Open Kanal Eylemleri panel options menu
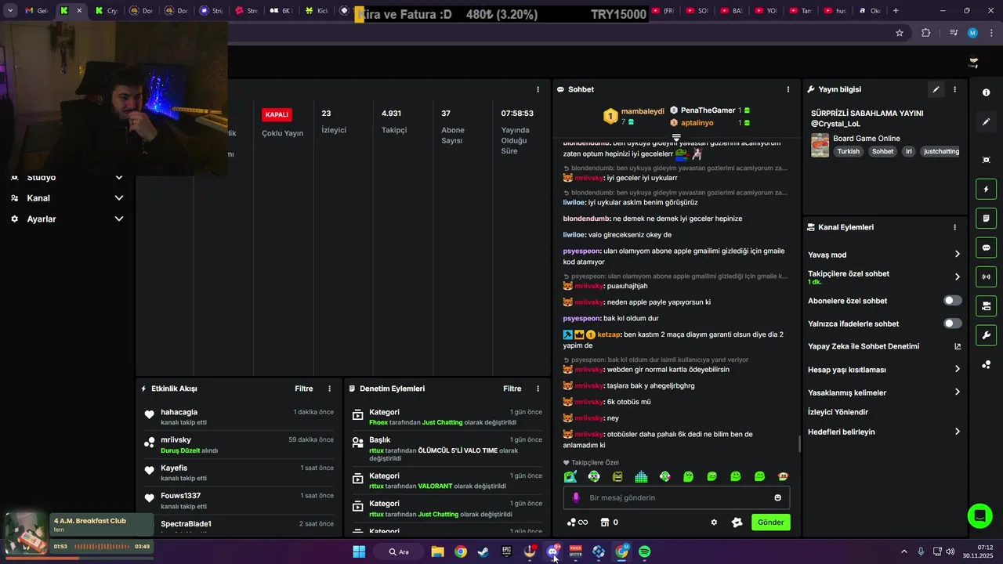 [x=954, y=227]
